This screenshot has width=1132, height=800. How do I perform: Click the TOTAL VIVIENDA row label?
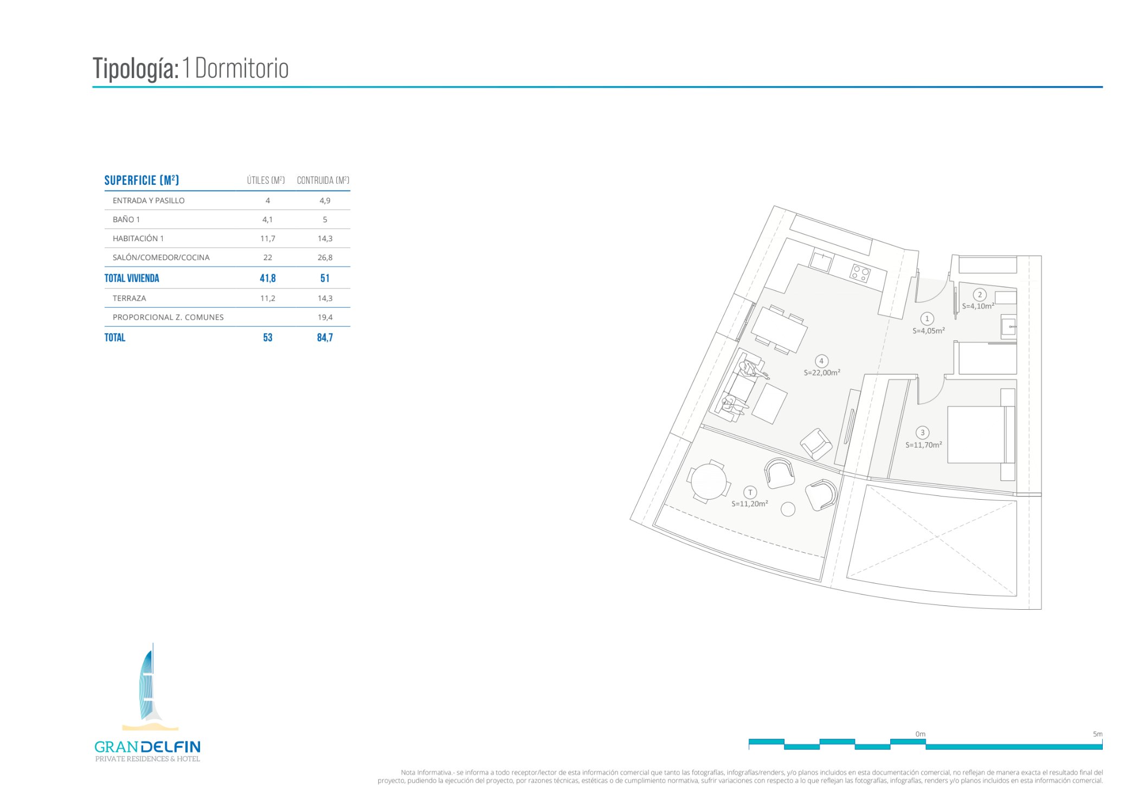pos(132,278)
